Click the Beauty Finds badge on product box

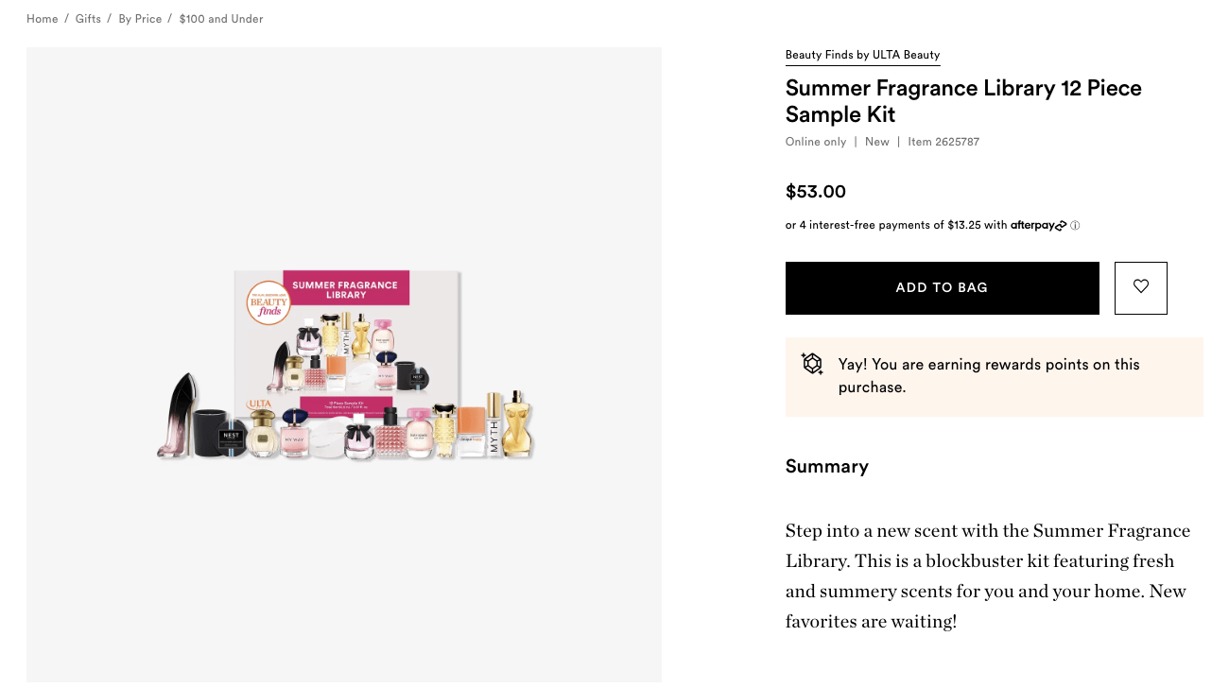pyautogui.click(x=268, y=303)
